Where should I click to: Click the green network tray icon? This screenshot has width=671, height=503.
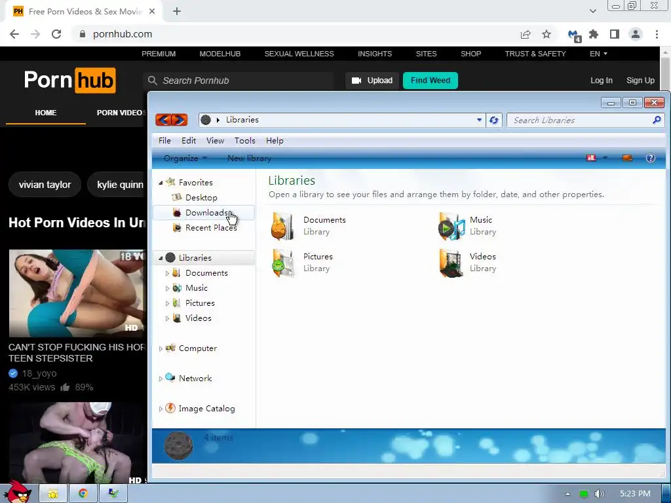(x=584, y=494)
